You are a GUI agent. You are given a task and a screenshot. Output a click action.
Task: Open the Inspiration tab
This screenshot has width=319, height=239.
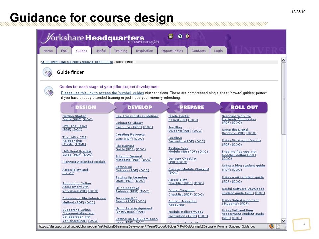(x=144, y=51)
